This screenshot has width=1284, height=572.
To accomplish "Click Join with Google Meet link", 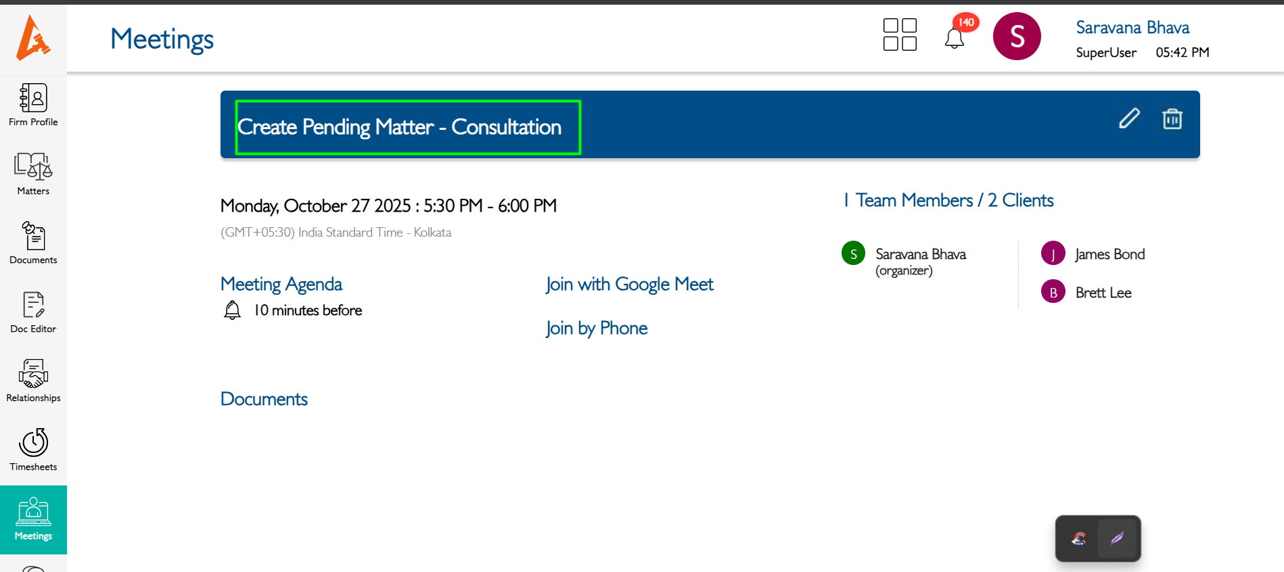I will [x=629, y=284].
